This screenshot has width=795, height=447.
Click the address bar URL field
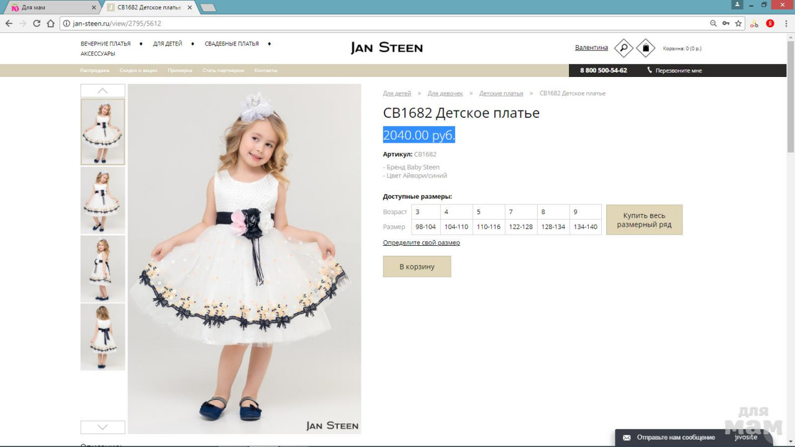click(373, 24)
